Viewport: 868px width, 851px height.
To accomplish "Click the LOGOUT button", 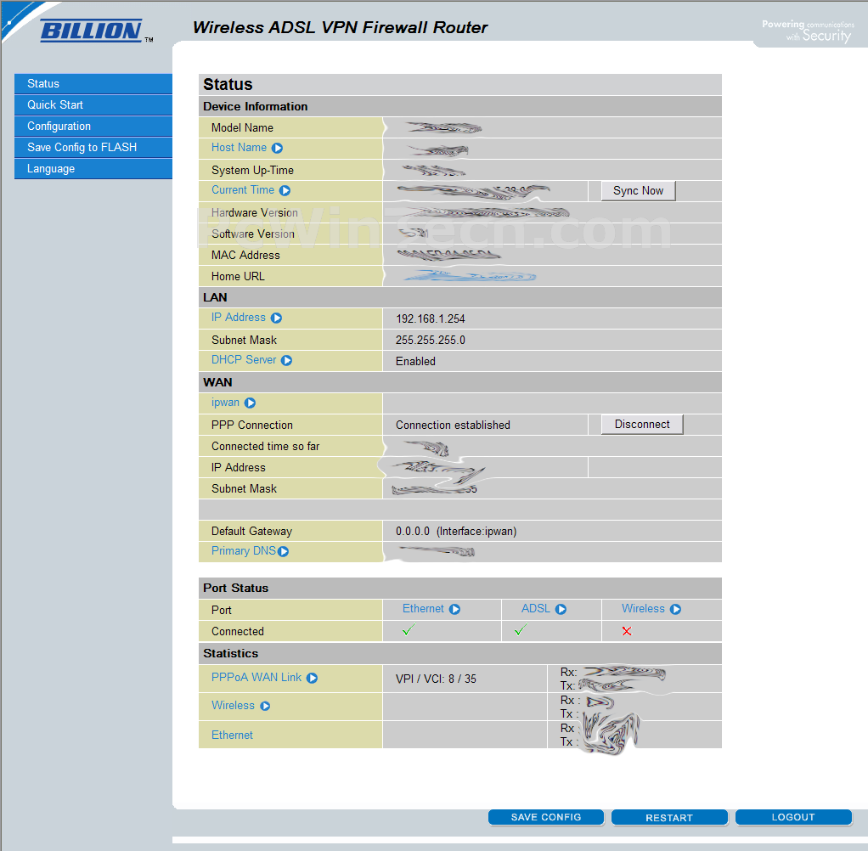I will click(793, 817).
